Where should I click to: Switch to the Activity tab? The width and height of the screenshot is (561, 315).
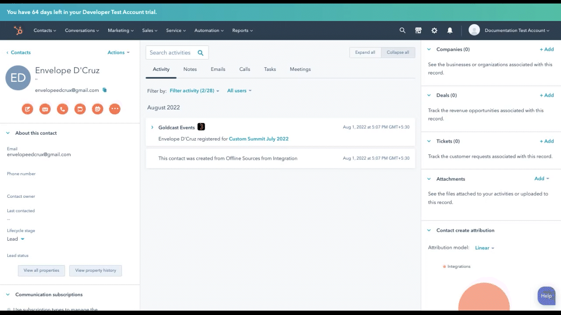click(161, 69)
